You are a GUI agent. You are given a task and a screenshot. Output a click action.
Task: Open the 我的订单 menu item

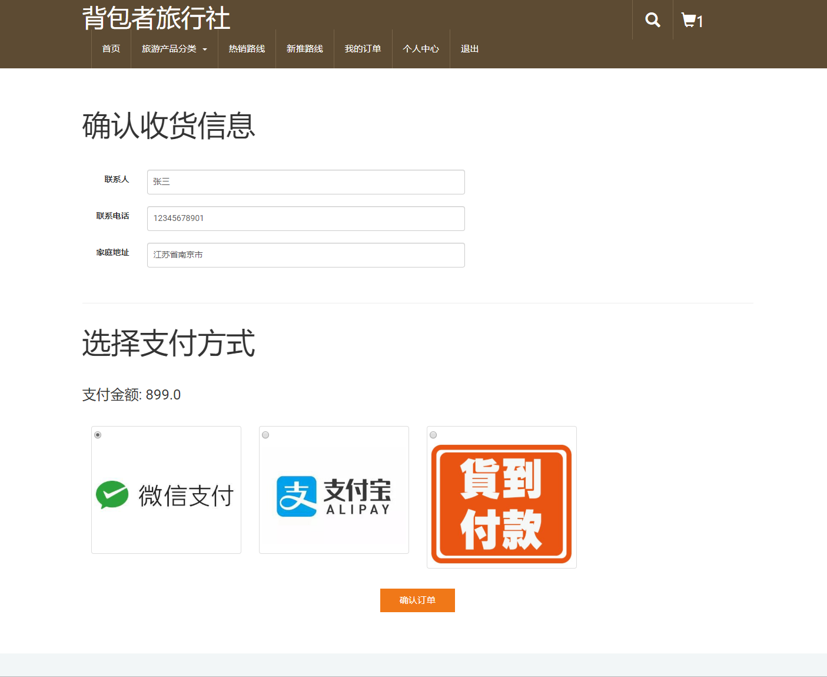point(363,49)
